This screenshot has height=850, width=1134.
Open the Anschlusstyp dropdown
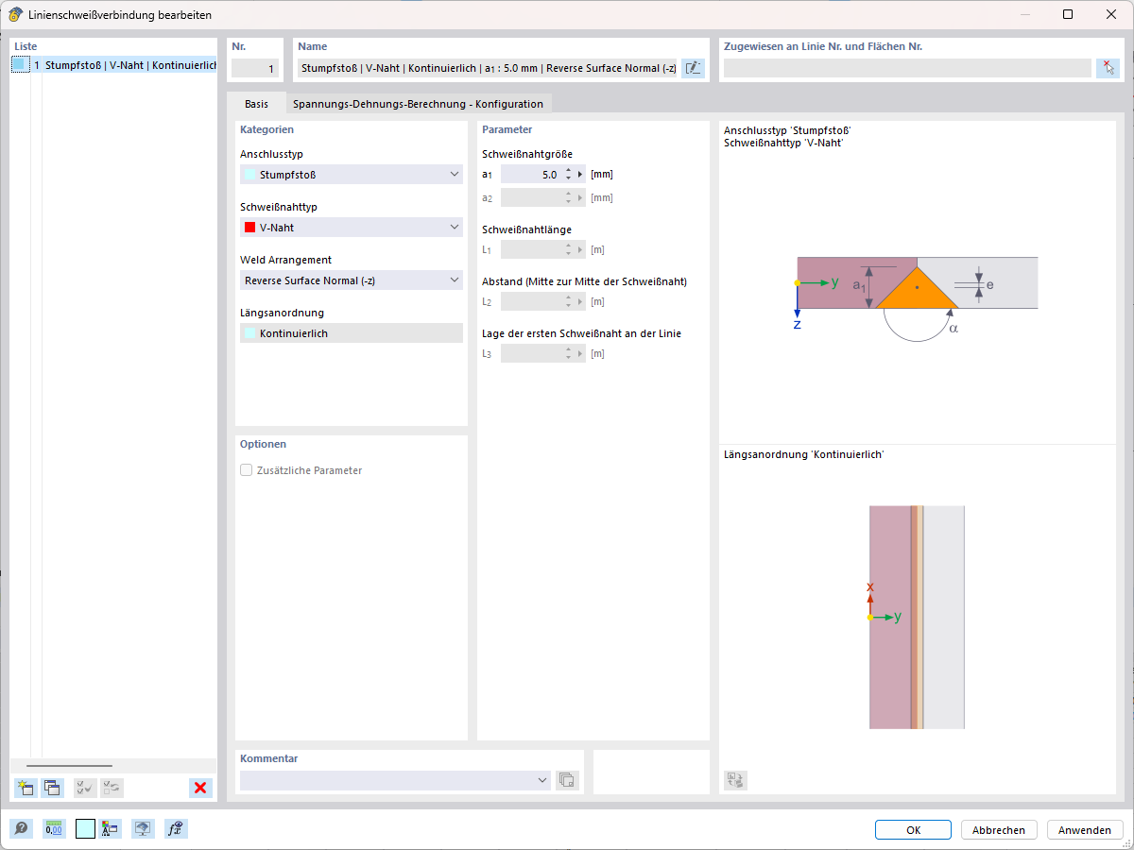click(x=455, y=176)
